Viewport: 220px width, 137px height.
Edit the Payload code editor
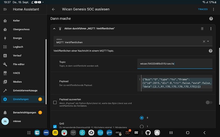coord(175,83)
